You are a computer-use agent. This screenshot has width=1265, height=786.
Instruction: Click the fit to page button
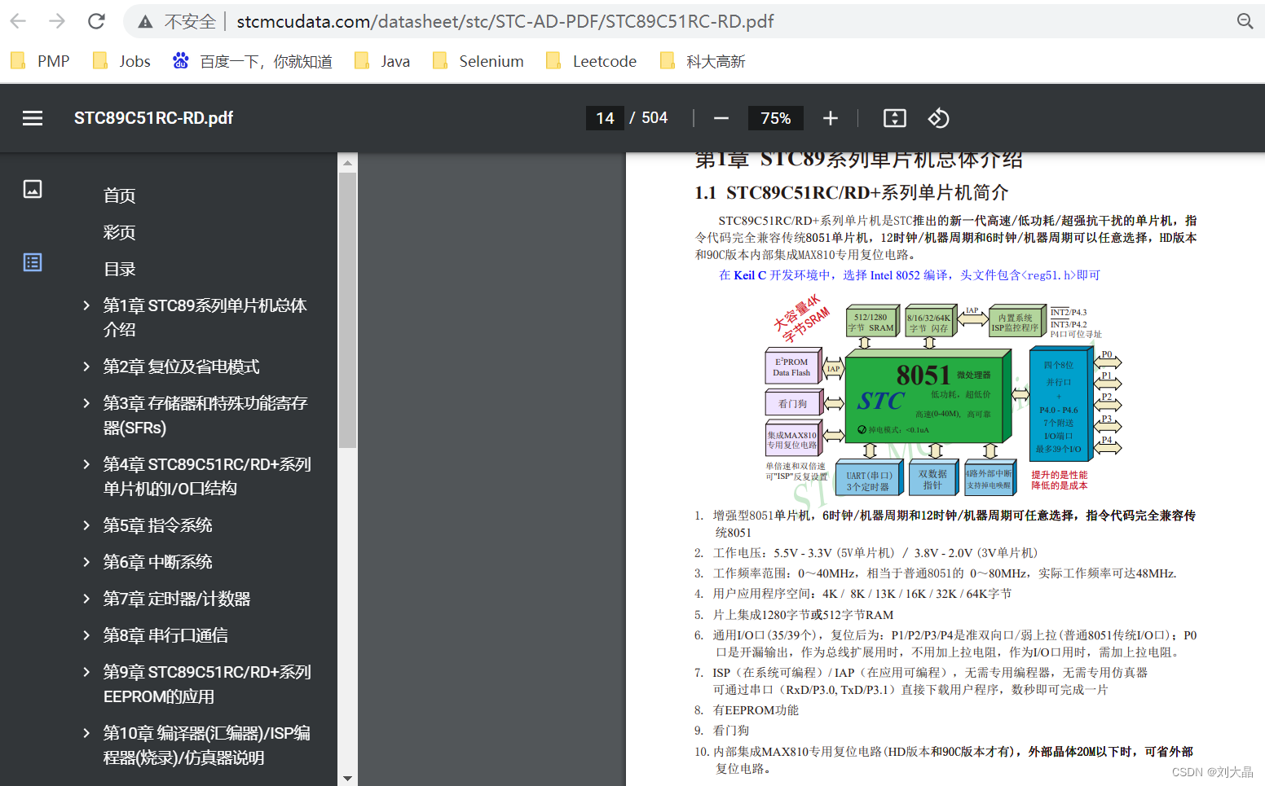pyautogui.click(x=895, y=118)
